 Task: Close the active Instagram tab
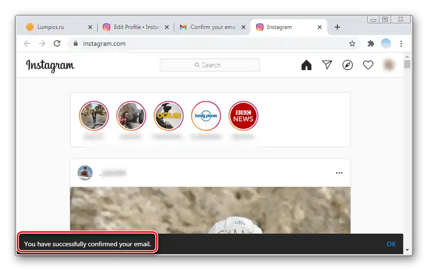[320, 27]
